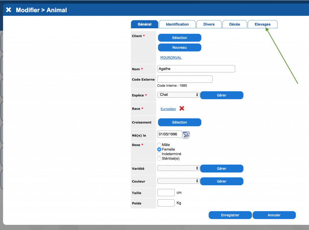Close the Modifier > Animal window
This screenshot has height=230, width=309.
coord(8,9)
